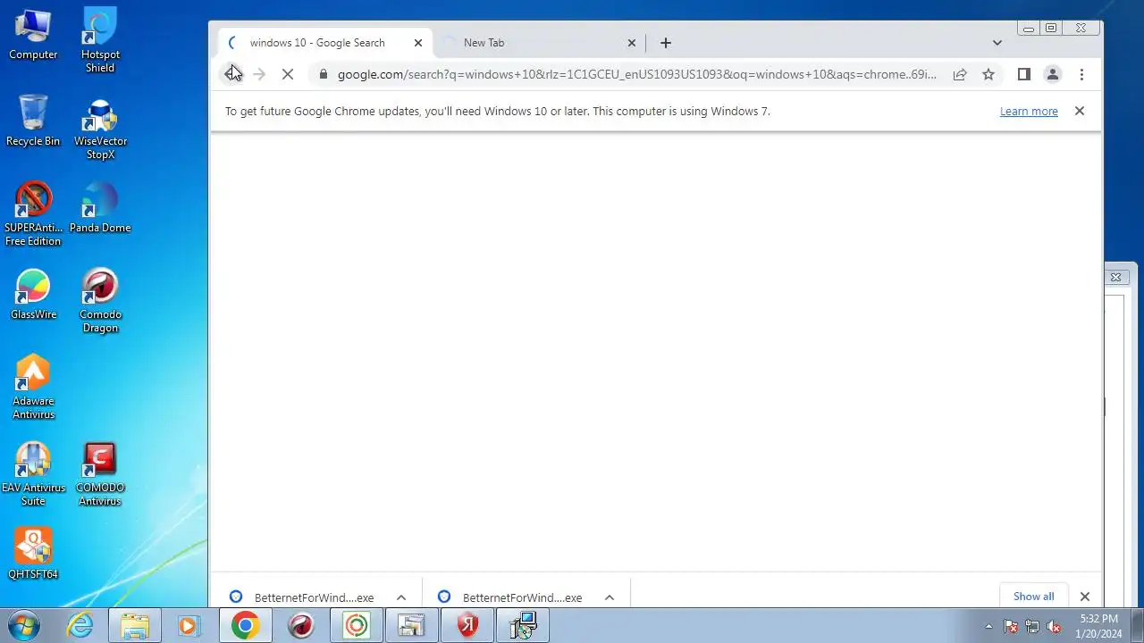
Task: Open Chrome profile avatar menu
Action: tap(1053, 74)
